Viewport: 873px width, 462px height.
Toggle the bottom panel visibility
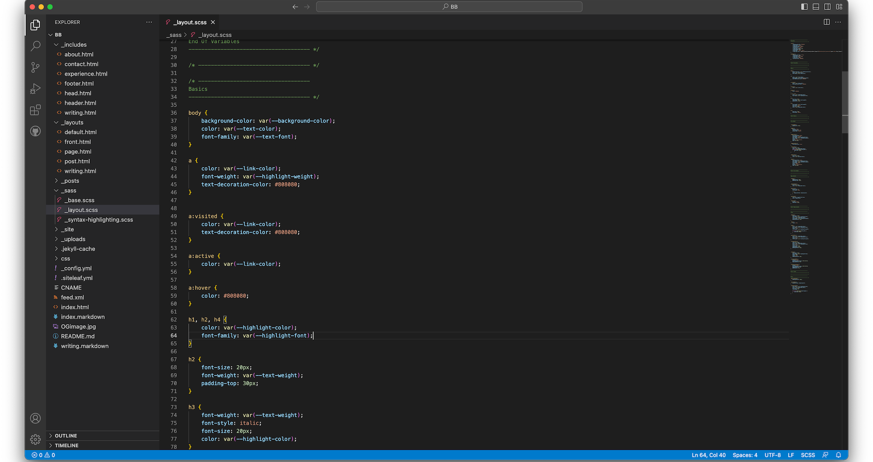(816, 7)
